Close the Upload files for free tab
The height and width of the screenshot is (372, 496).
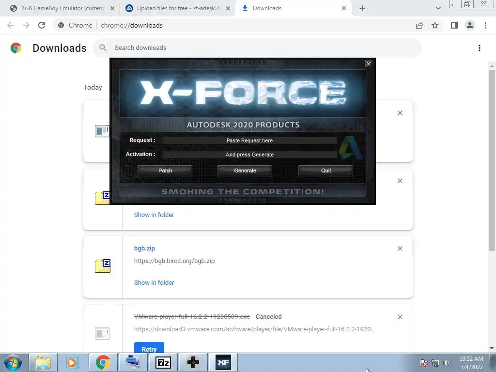(228, 9)
